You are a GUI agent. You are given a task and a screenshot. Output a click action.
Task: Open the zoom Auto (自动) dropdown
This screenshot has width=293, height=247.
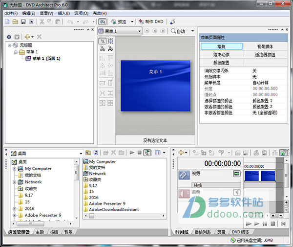pos(192,31)
